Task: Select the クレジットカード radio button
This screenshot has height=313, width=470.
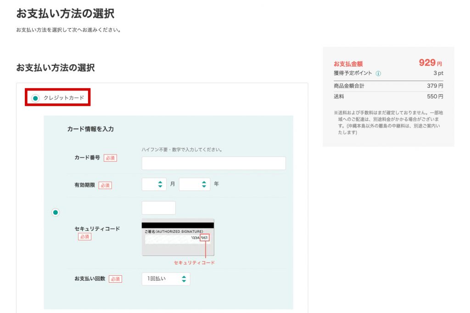Action: [x=36, y=98]
